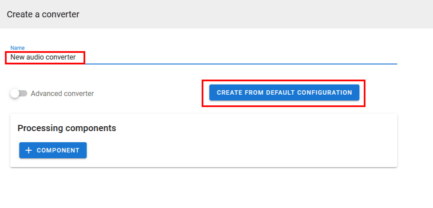Click the Processing components heading

pos(67,128)
